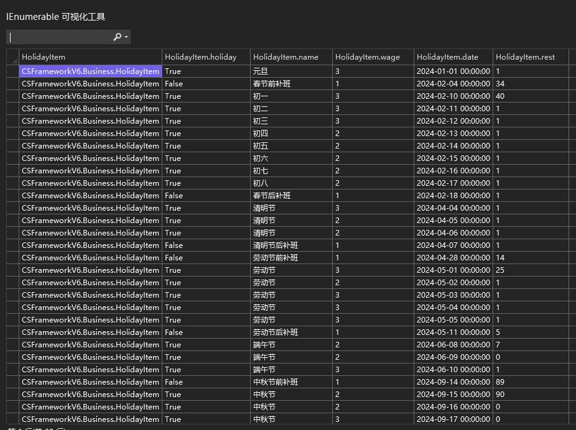Click the search magnifier icon
576x430 pixels.
pos(117,37)
